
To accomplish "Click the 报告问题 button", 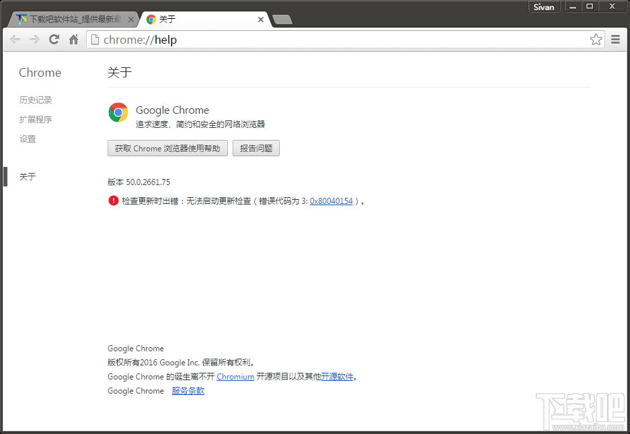I will (255, 148).
